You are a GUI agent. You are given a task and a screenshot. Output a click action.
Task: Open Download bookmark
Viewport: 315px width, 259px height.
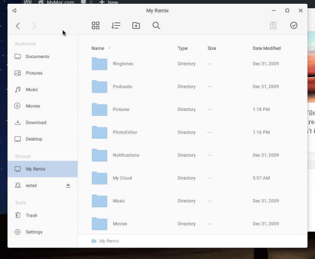[43, 122]
